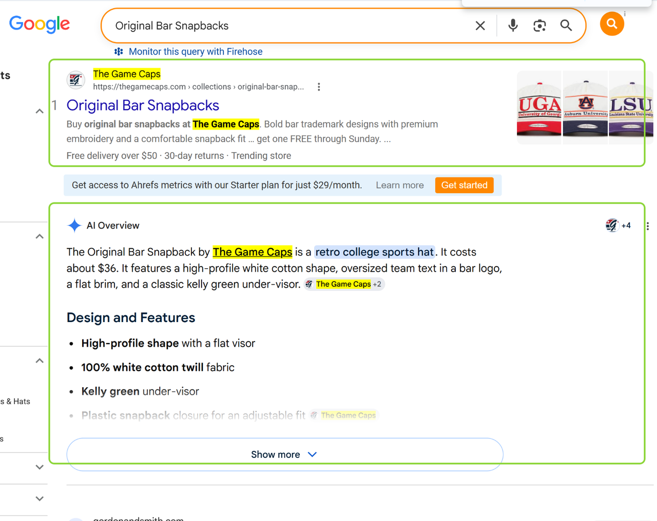This screenshot has height=521, width=657.
Task: Click the thegamecaps.com breadcrumb URL text
Action: 198,87
